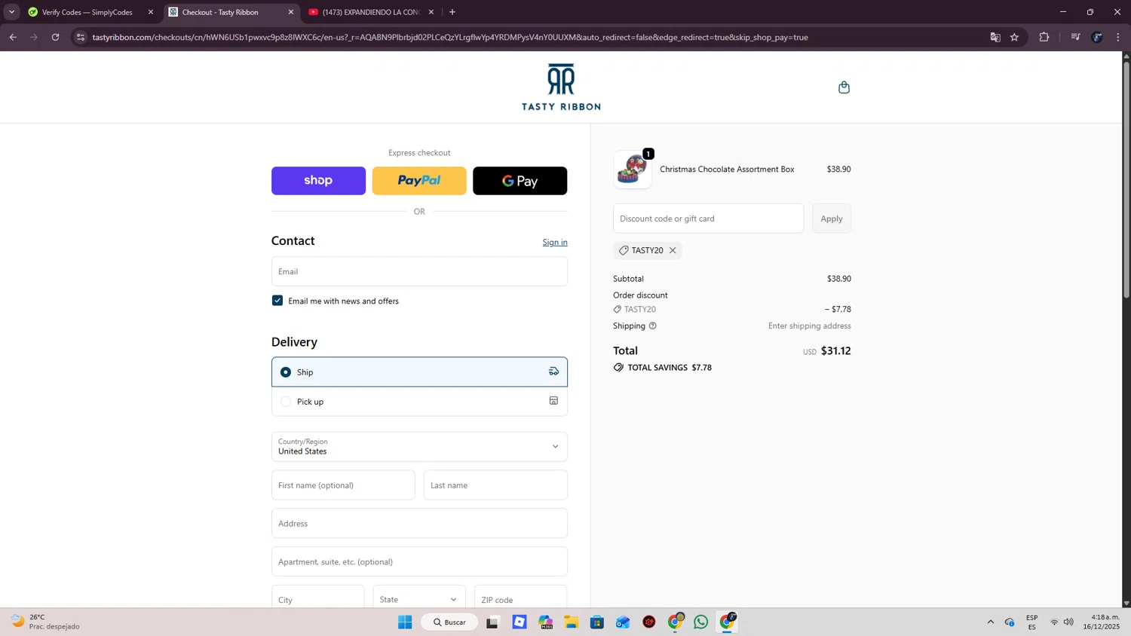Click the translate page icon

tap(995, 37)
